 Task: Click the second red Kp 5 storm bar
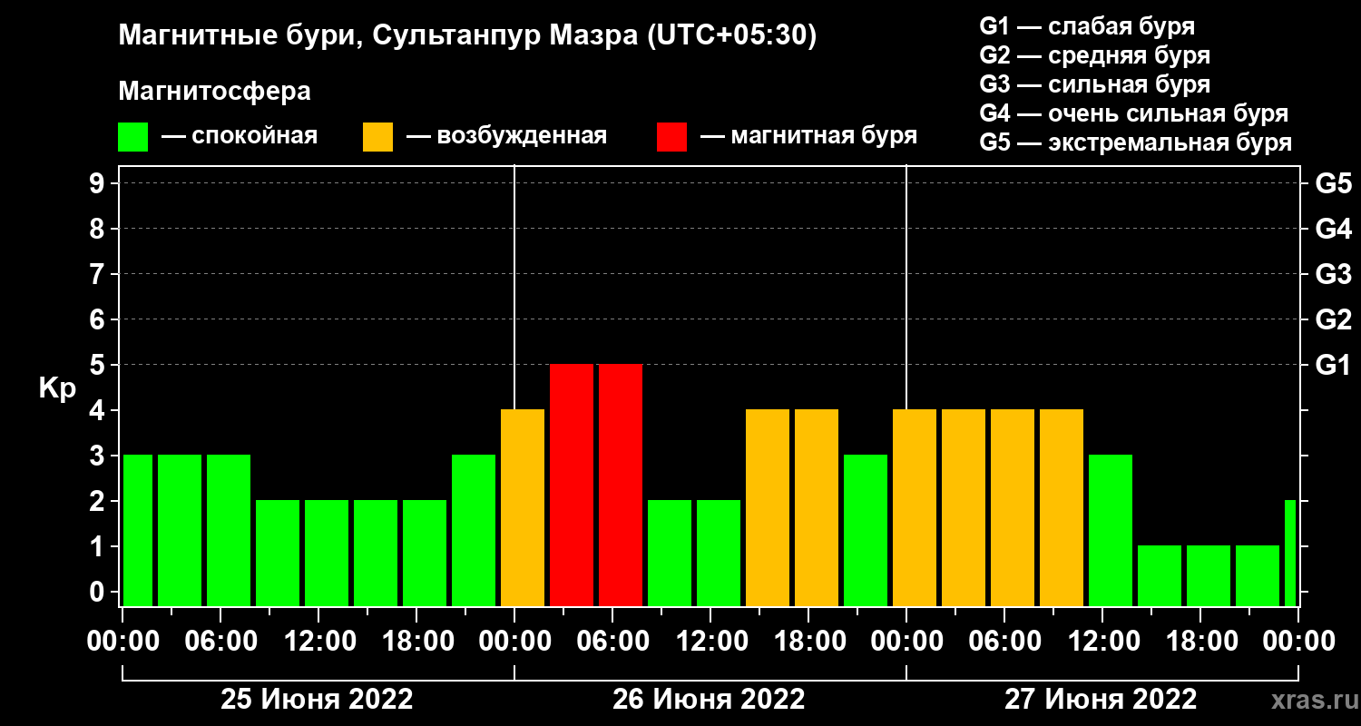click(621, 485)
